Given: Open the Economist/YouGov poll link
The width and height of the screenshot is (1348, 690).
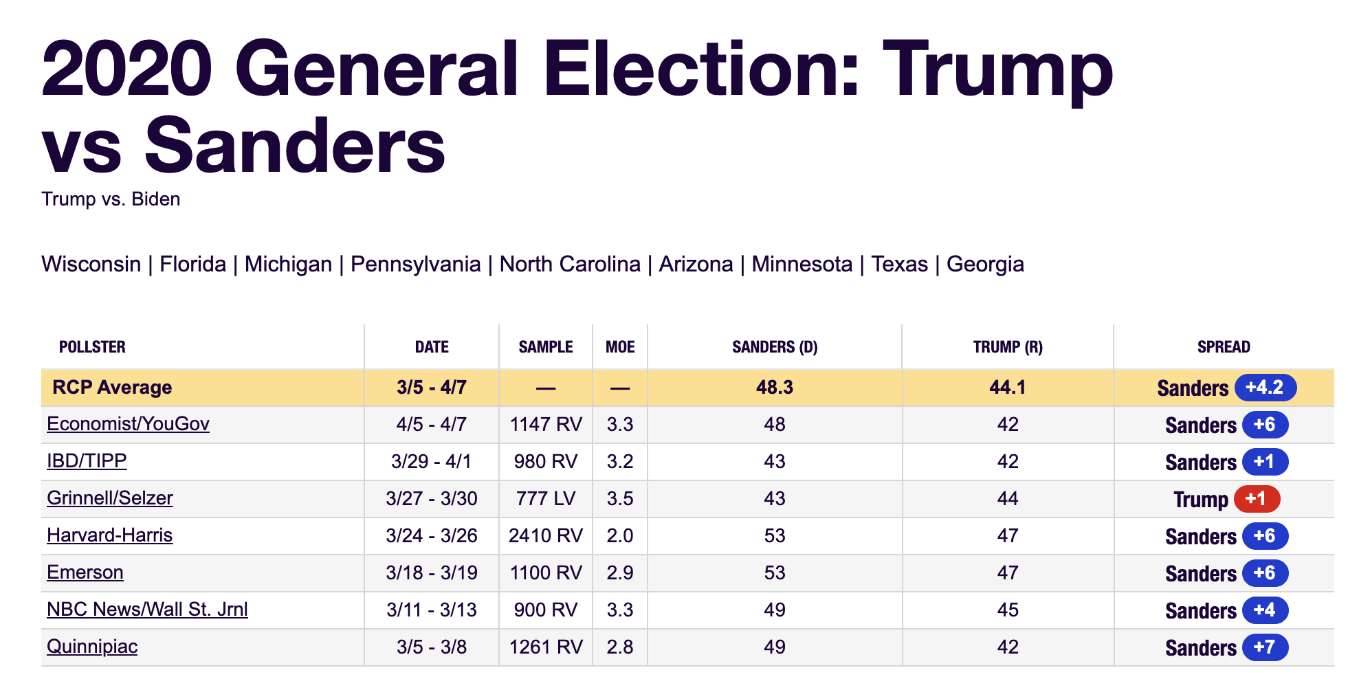Looking at the screenshot, I should pos(128,424).
